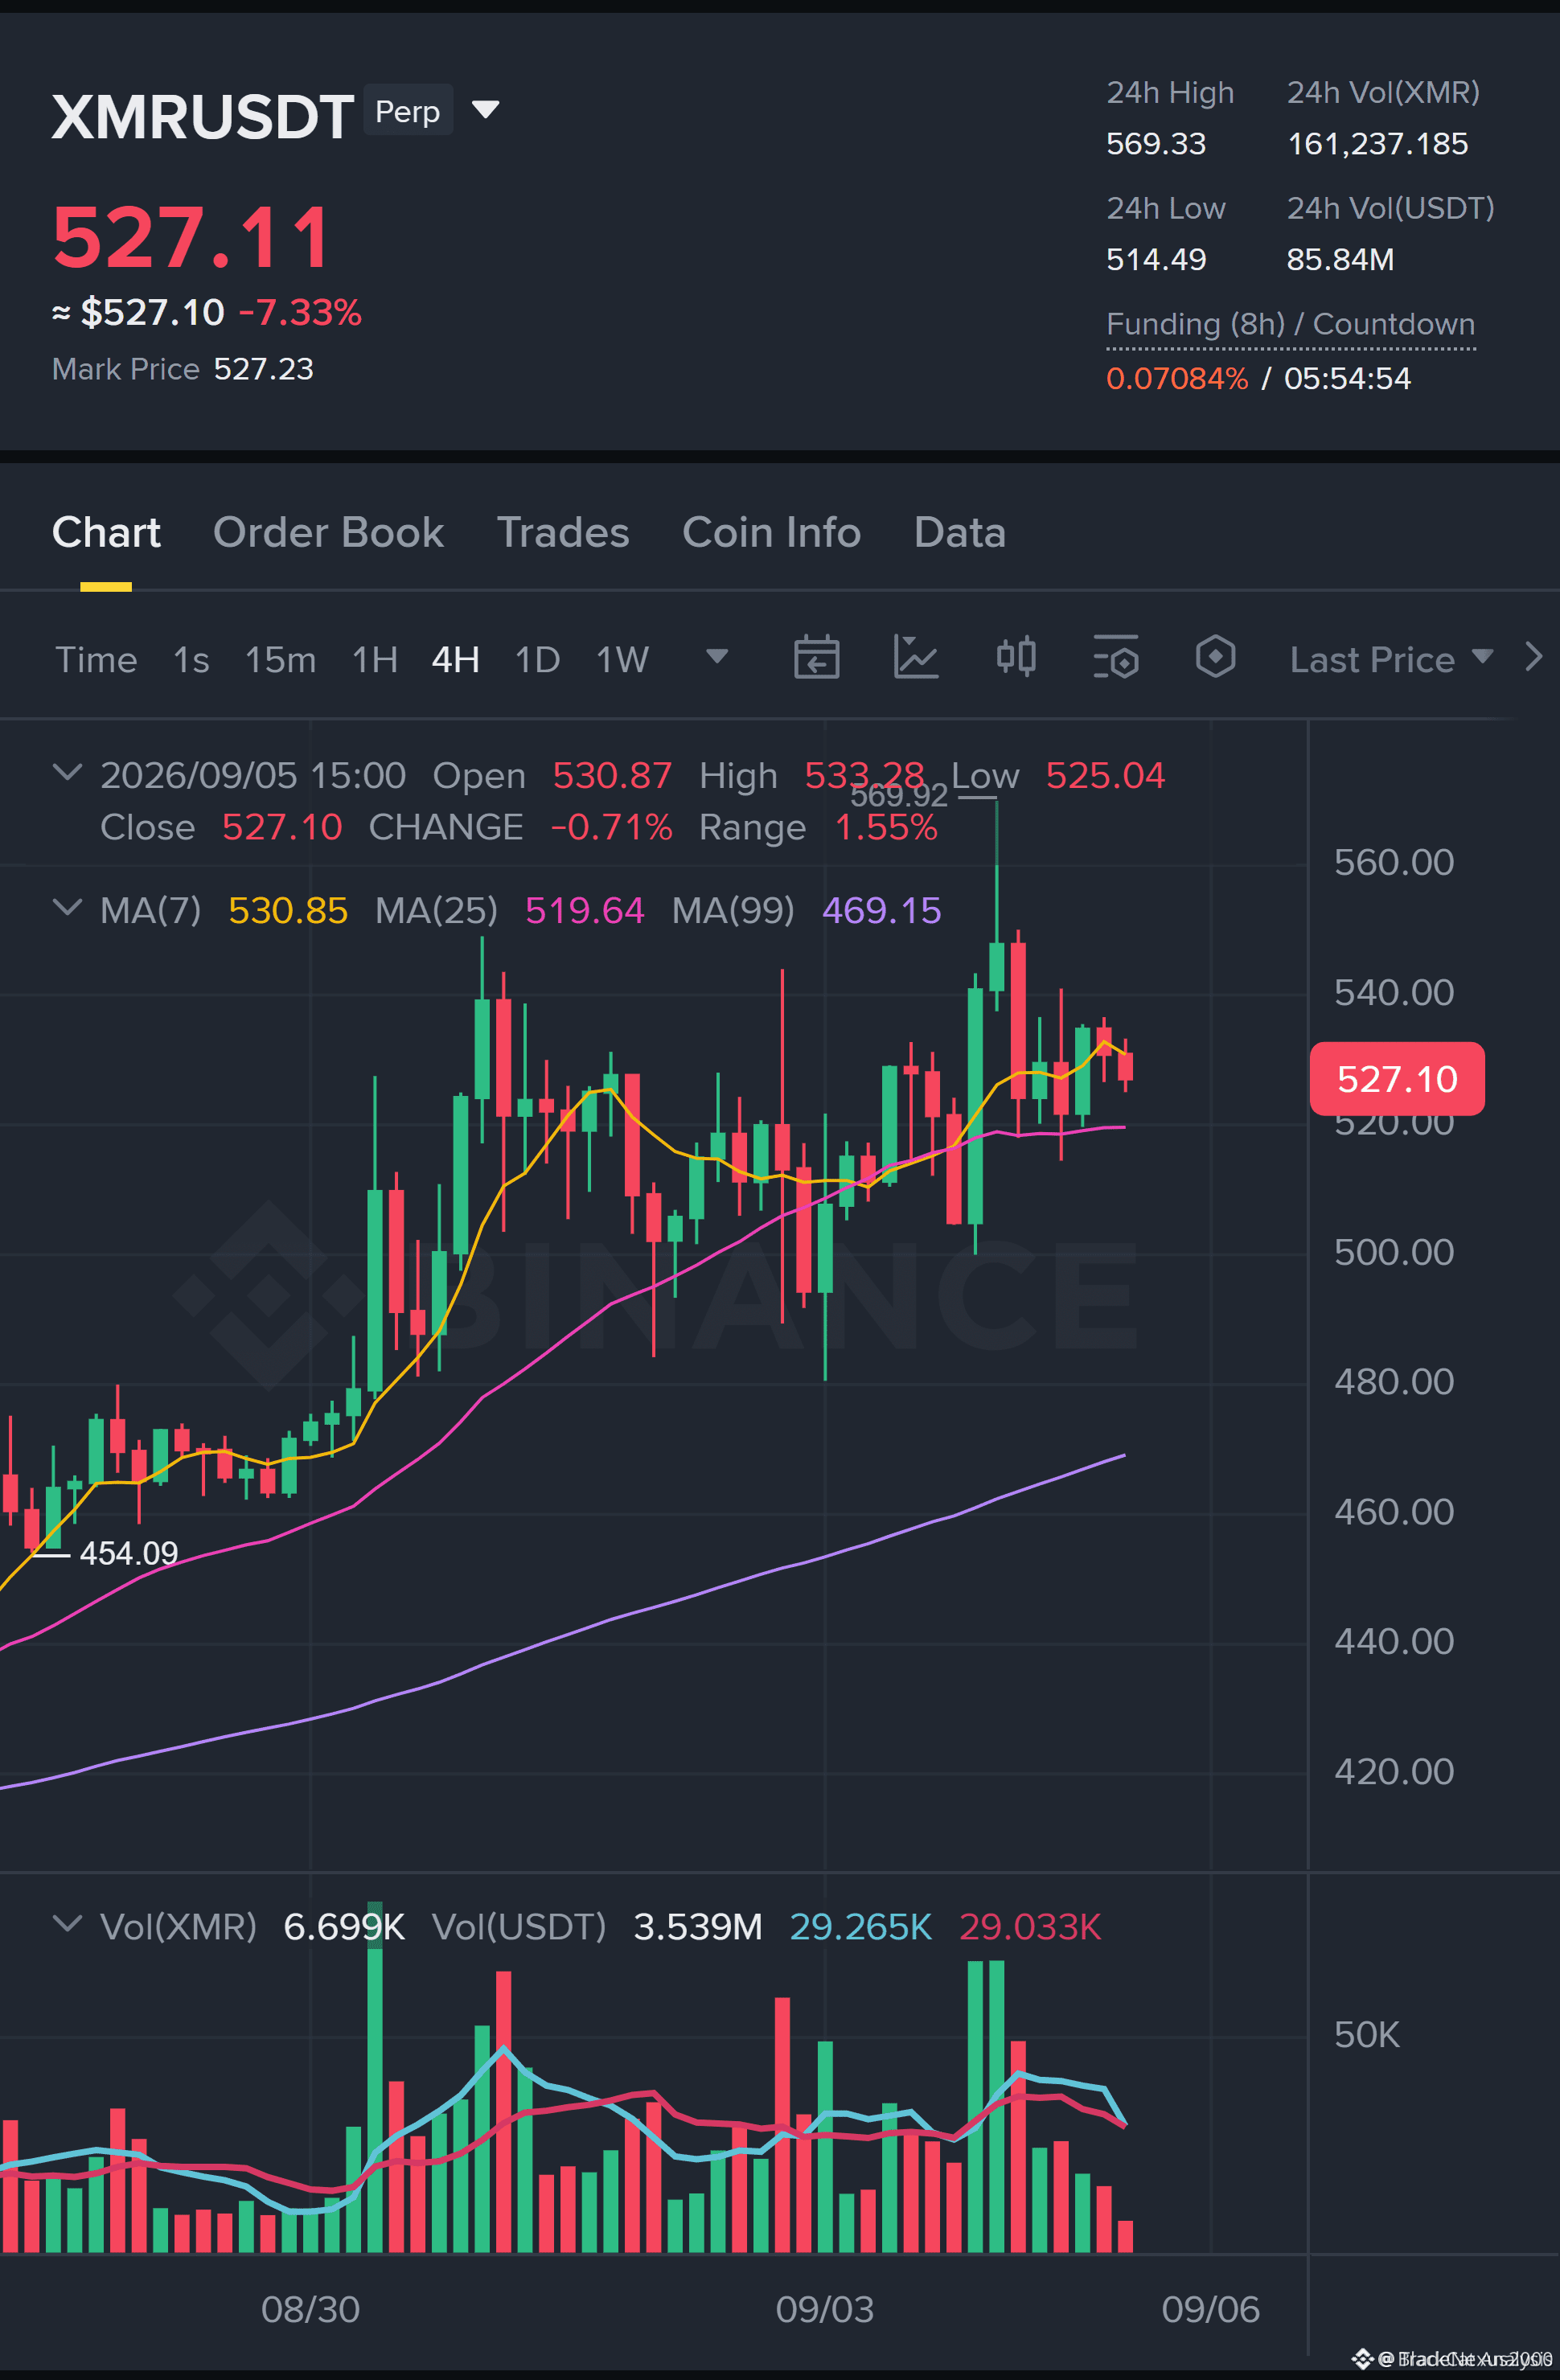Open the Last Price dropdown
This screenshot has width=1560, height=2380.
point(1391,659)
